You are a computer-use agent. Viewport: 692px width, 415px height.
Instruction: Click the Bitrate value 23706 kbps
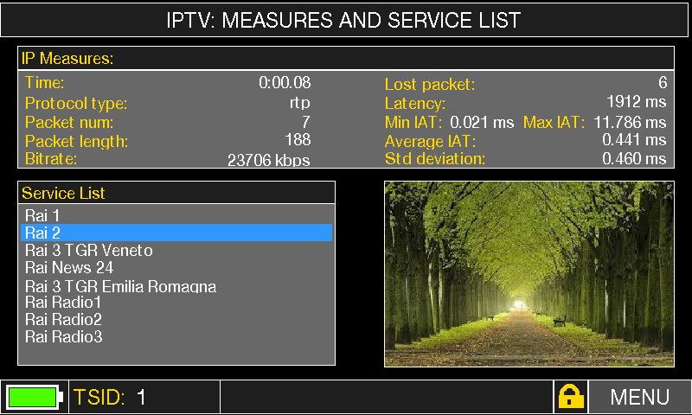click(x=268, y=160)
